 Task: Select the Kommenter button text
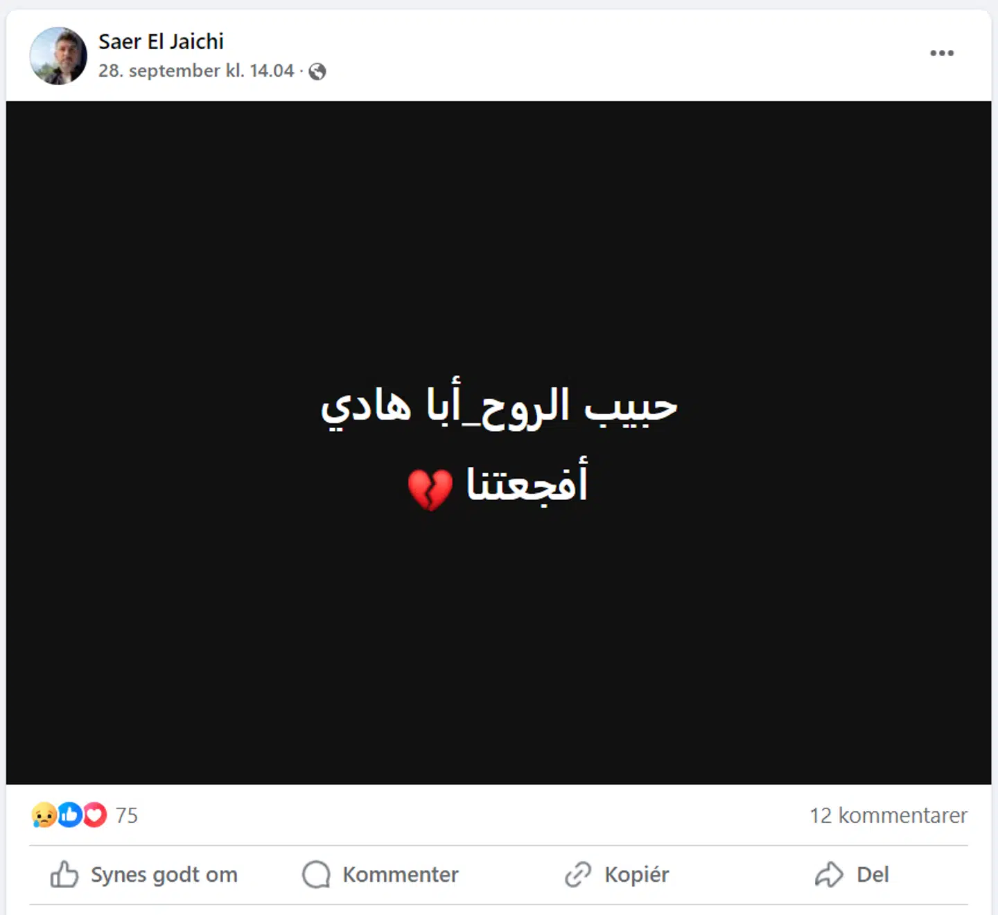(401, 875)
